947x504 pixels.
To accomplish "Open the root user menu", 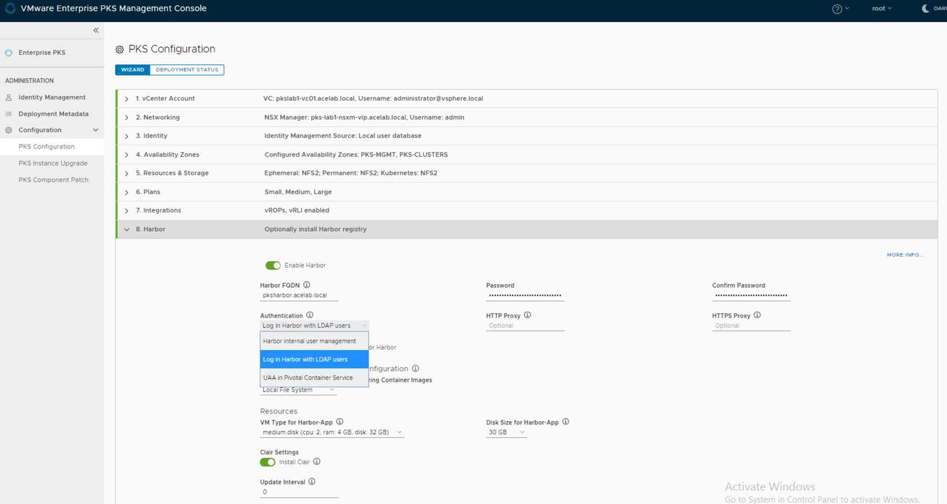I will (x=882, y=9).
